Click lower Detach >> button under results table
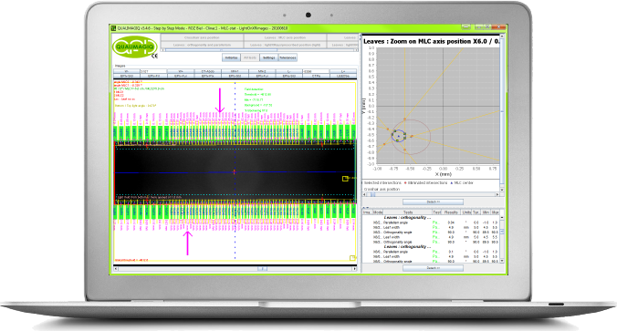 [x=433, y=268]
